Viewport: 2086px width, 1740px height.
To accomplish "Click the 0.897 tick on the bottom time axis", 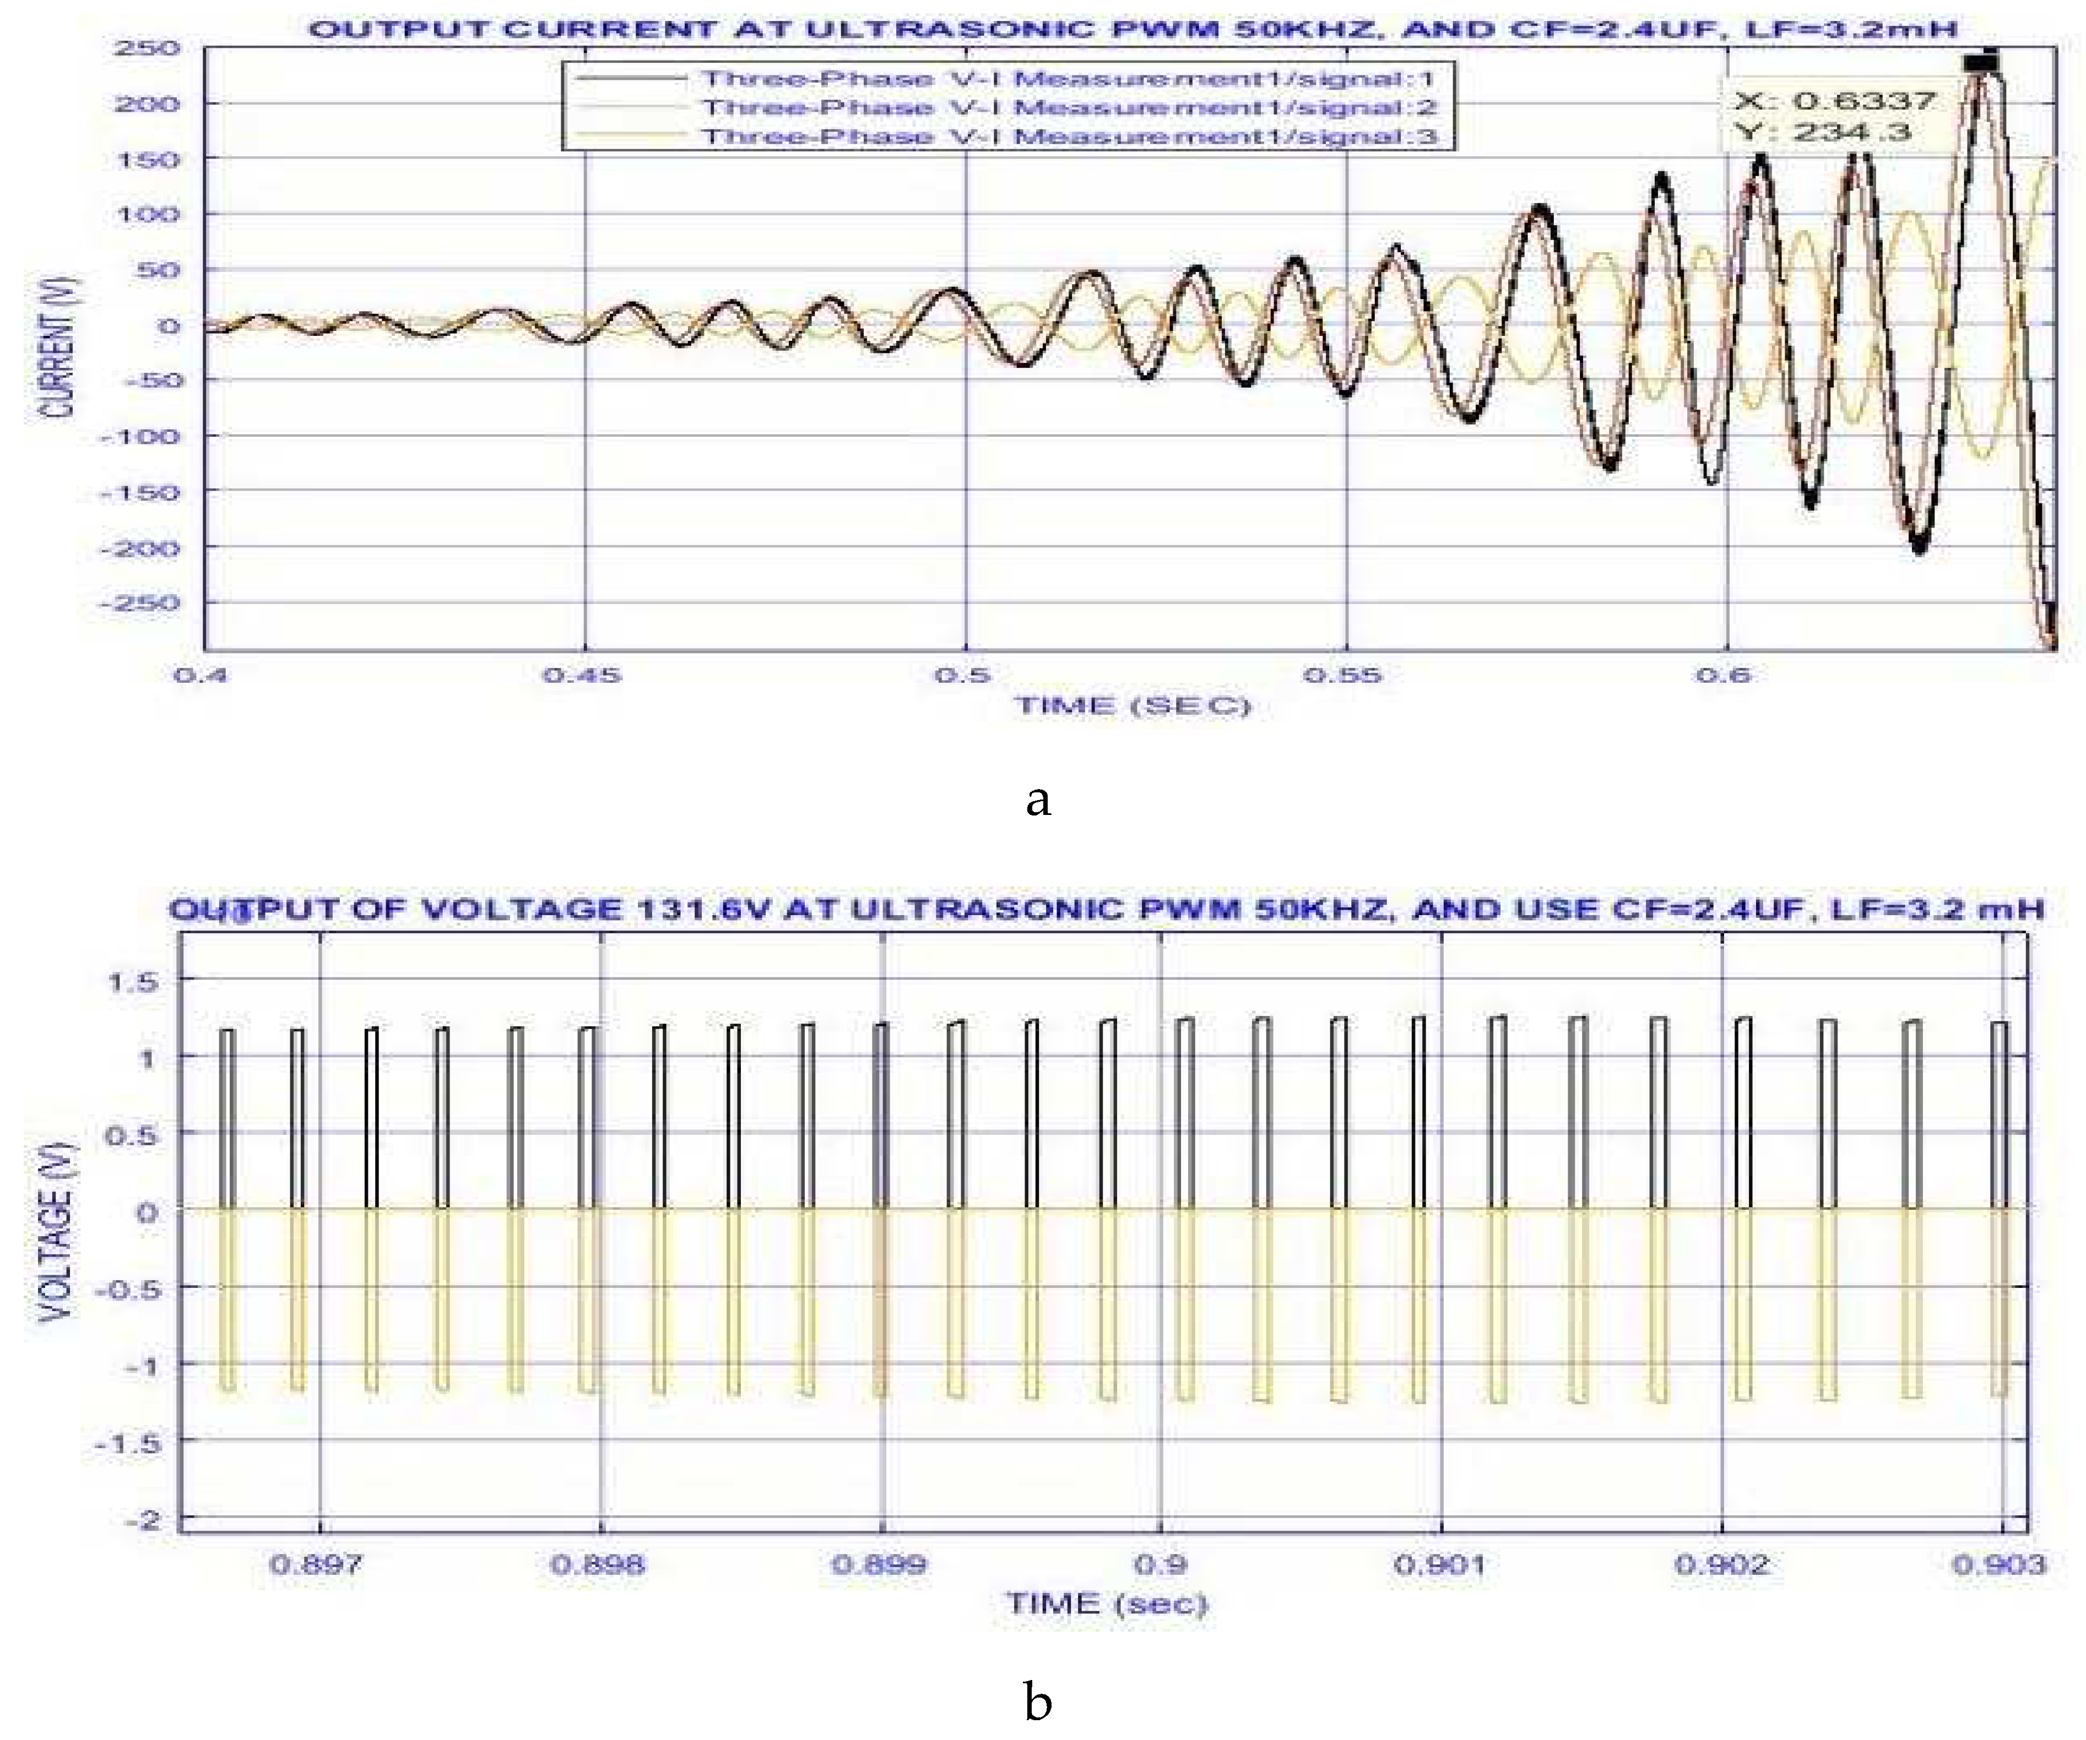I will pyautogui.click(x=317, y=1564).
